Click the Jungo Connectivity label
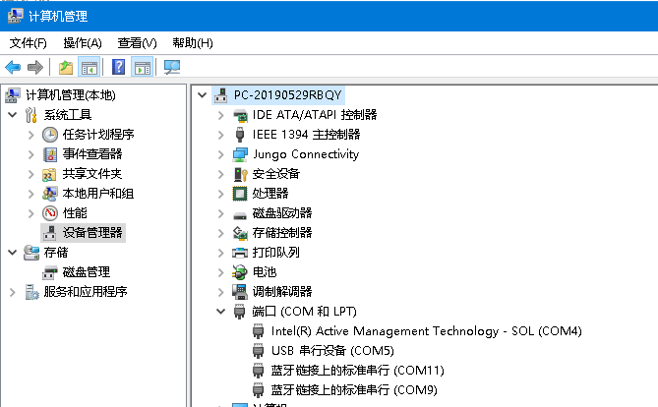This screenshot has height=407, width=658. 306,154
